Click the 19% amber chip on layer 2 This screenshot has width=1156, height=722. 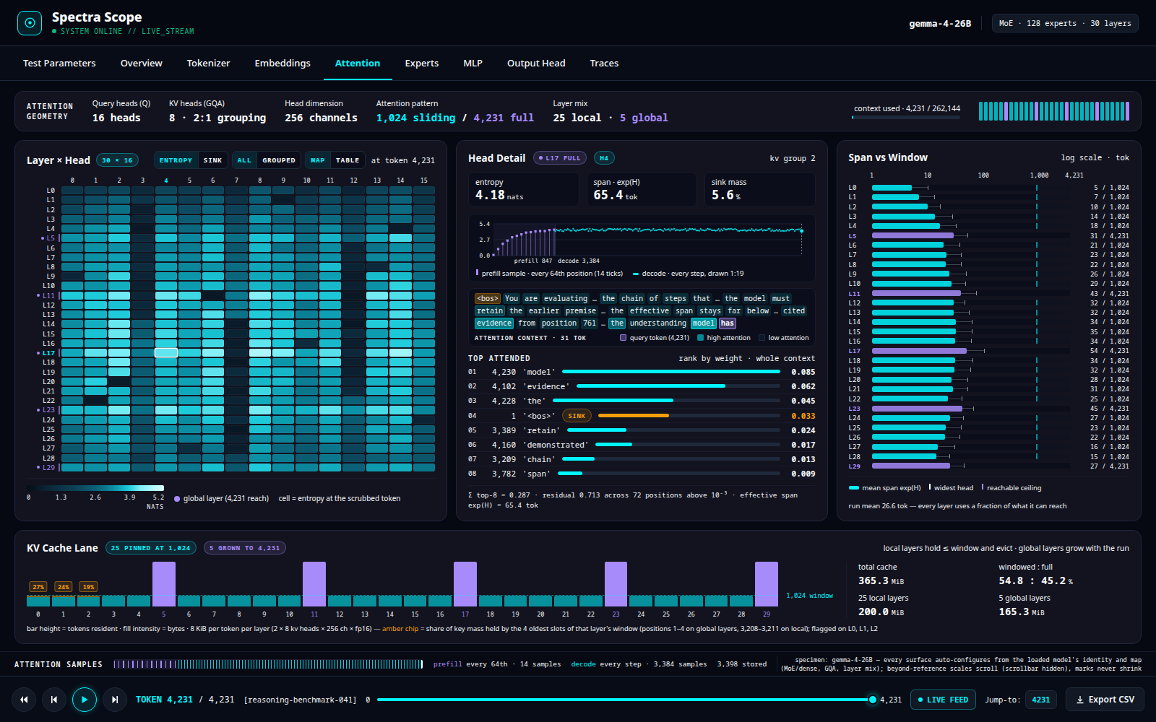tap(88, 587)
